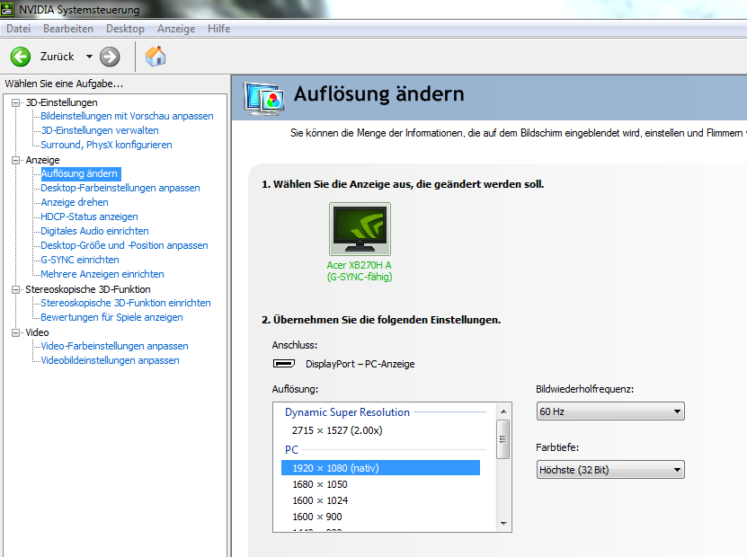Open the Bearbeiten menu
The width and height of the screenshot is (747, 557).
[x=68, y=29]
